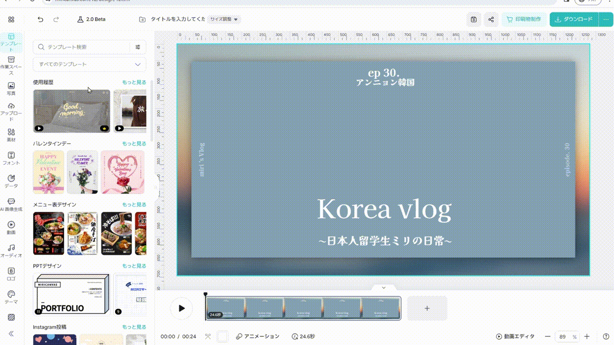Open the オーディオ sidebar panel
Image resolution: width=614 pixels, height=345 pixels.
[11, 251]
